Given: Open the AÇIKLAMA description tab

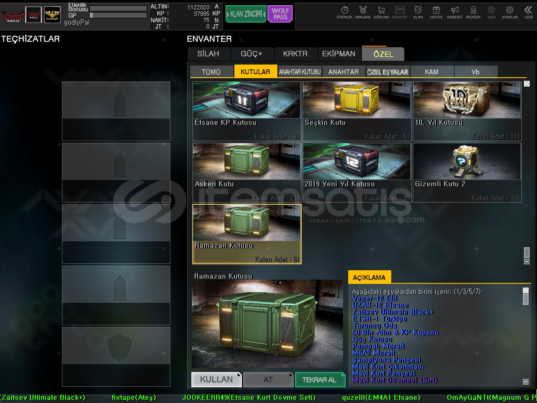Looking at the screenshot, I should point(369,277).
